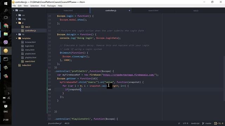Screen dimensions: 225x126
Task: Open File Explorer from the taskbar
Action: [6, 34]
